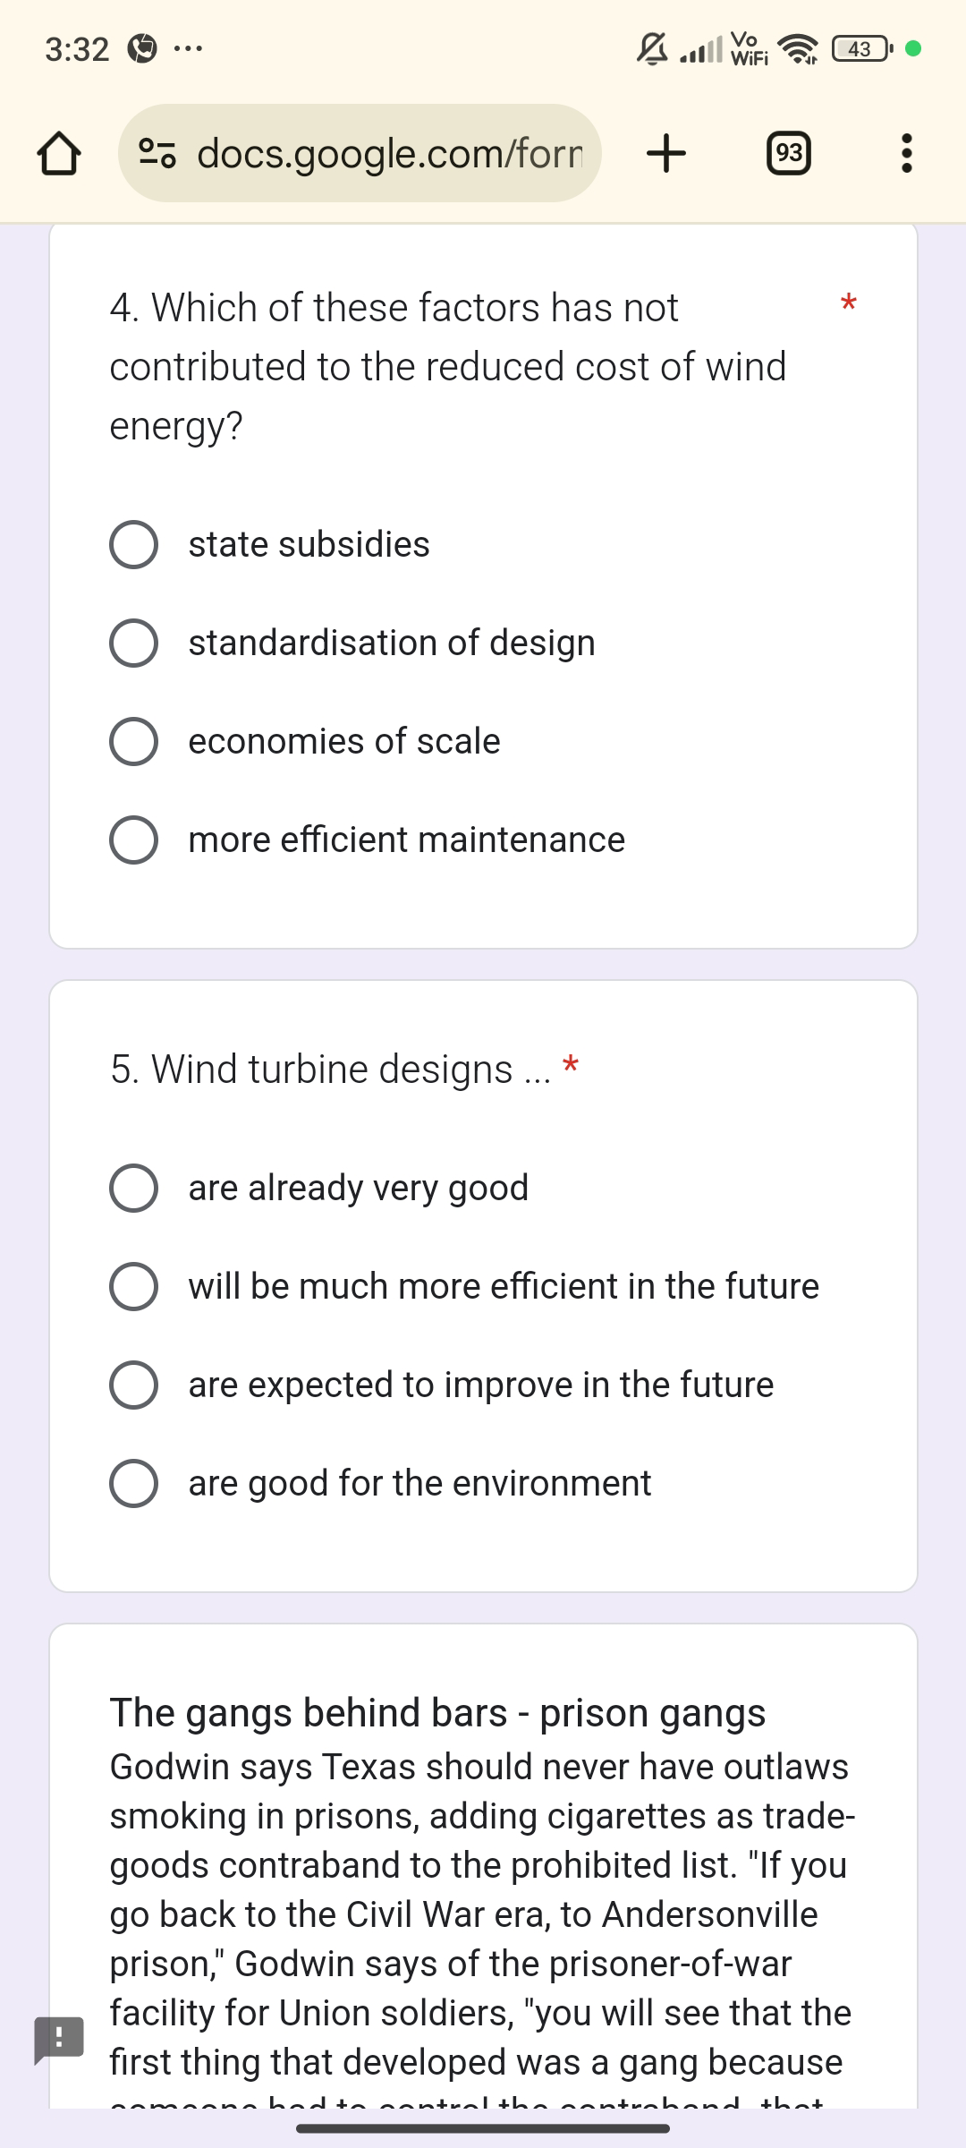Image resolution: width=966 pixels, height=2148 pixels.
Task: Tap the battery indicator in status bar
Action: 860,48
